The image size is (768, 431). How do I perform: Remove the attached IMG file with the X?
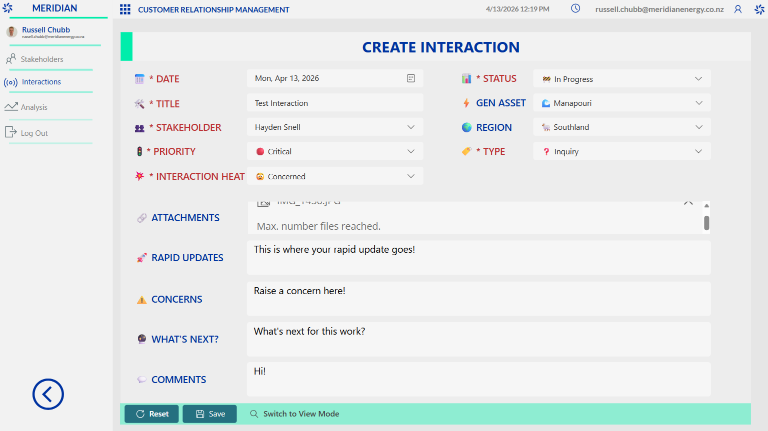(688, 202)
